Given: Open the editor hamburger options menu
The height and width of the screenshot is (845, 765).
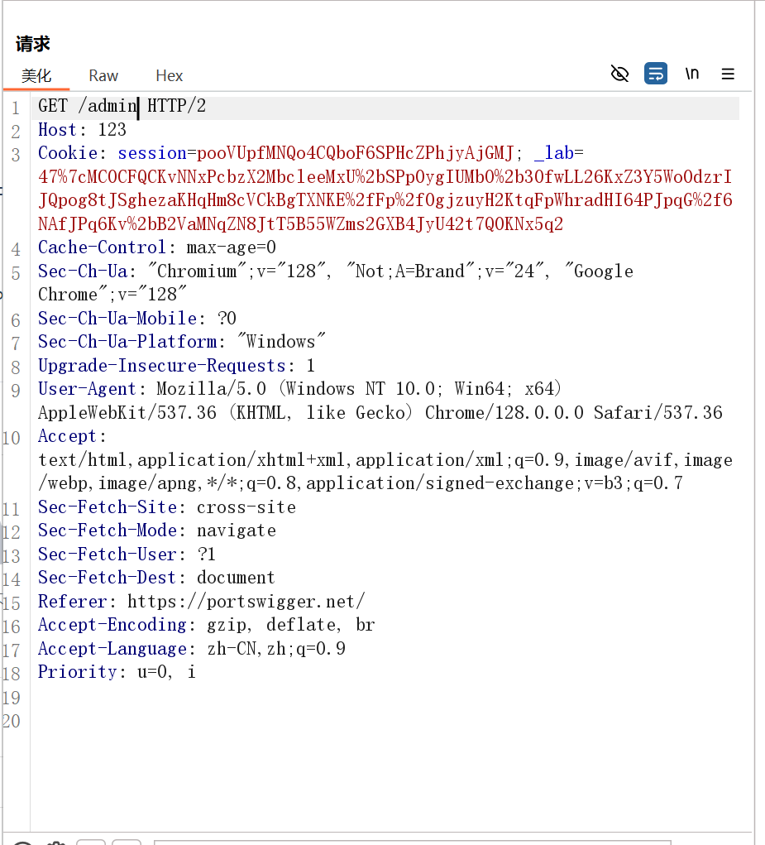Looking at the screenshot, I should click(x=728, y=74).
